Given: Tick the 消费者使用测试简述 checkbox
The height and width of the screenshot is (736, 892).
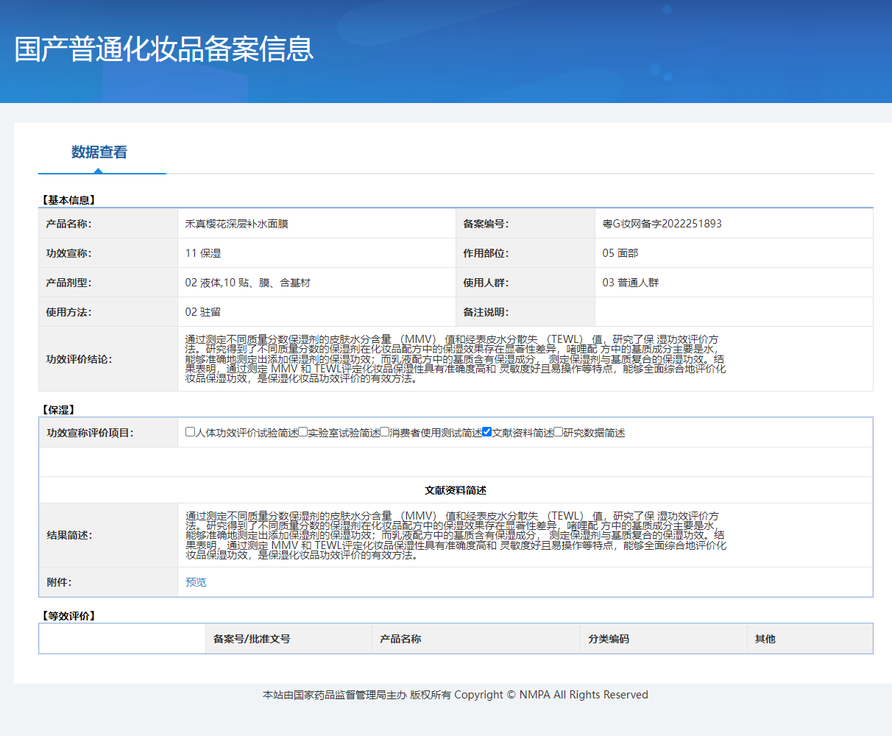Looking at the screenshot, I should pos(384,432).
